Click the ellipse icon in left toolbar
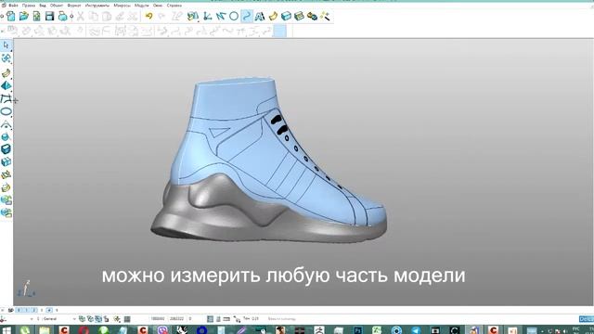Viewport: 594px width, 334px height. coord(6,111)
